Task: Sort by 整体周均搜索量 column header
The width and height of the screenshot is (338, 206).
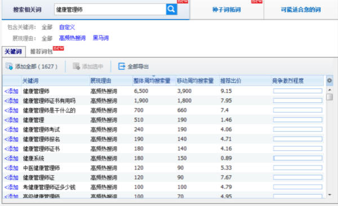Action: [x=152, y=81]
